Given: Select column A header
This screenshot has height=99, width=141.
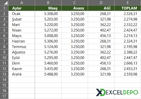Looking at the screenshot, I should tap(22, 2).
